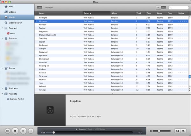Screen dimensions: 191x136
Task: Sort by Year column header
Action: 172,13
